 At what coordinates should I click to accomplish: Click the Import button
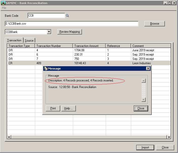(145, 147)
